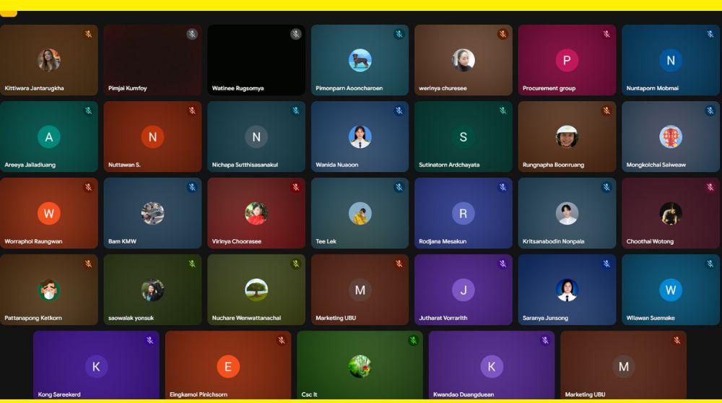Click muted microphone icon on Procurement group tile

click(x=606, y=35)
